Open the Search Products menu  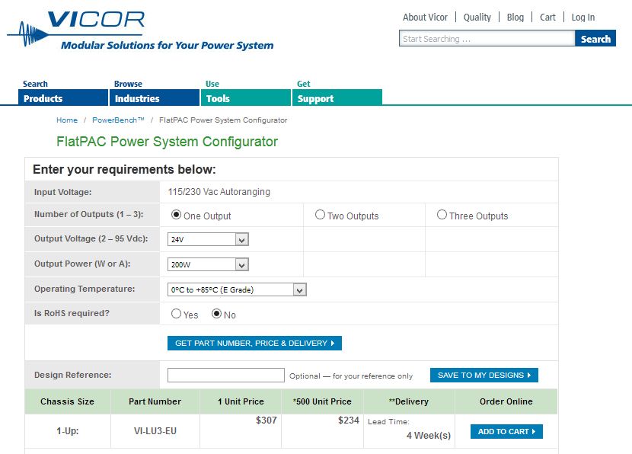[x=63, y=98]
